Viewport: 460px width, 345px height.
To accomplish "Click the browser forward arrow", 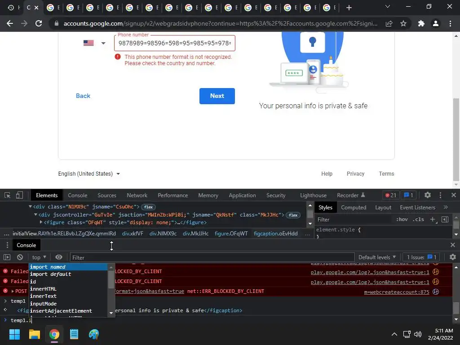I will click(24, 23).
